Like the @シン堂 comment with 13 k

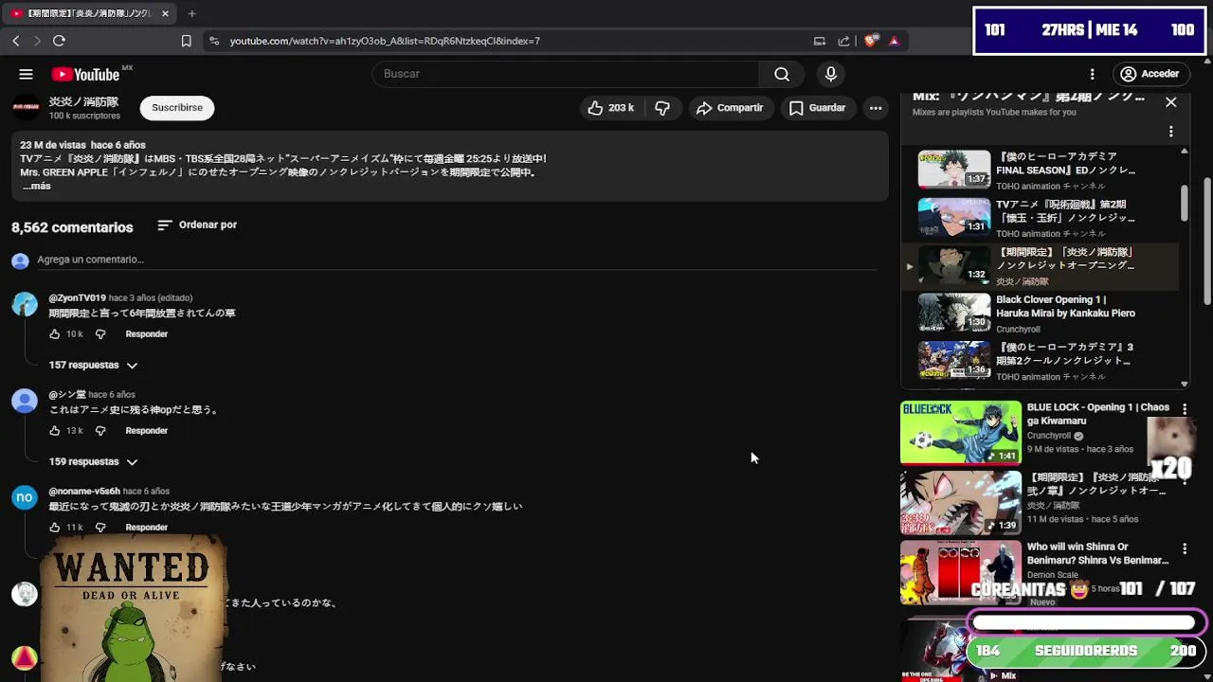[x=54, y=431]
